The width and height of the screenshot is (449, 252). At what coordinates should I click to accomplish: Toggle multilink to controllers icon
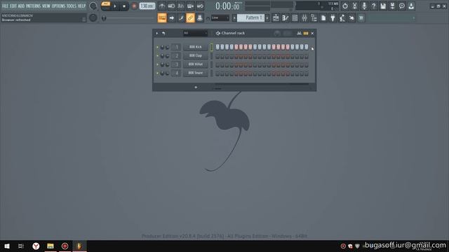[x=199, y=17]
